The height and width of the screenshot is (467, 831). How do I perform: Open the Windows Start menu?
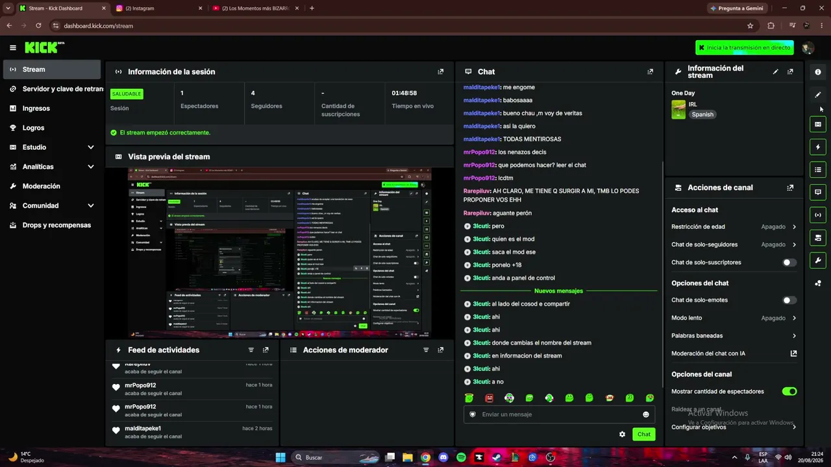coord(280,457)
